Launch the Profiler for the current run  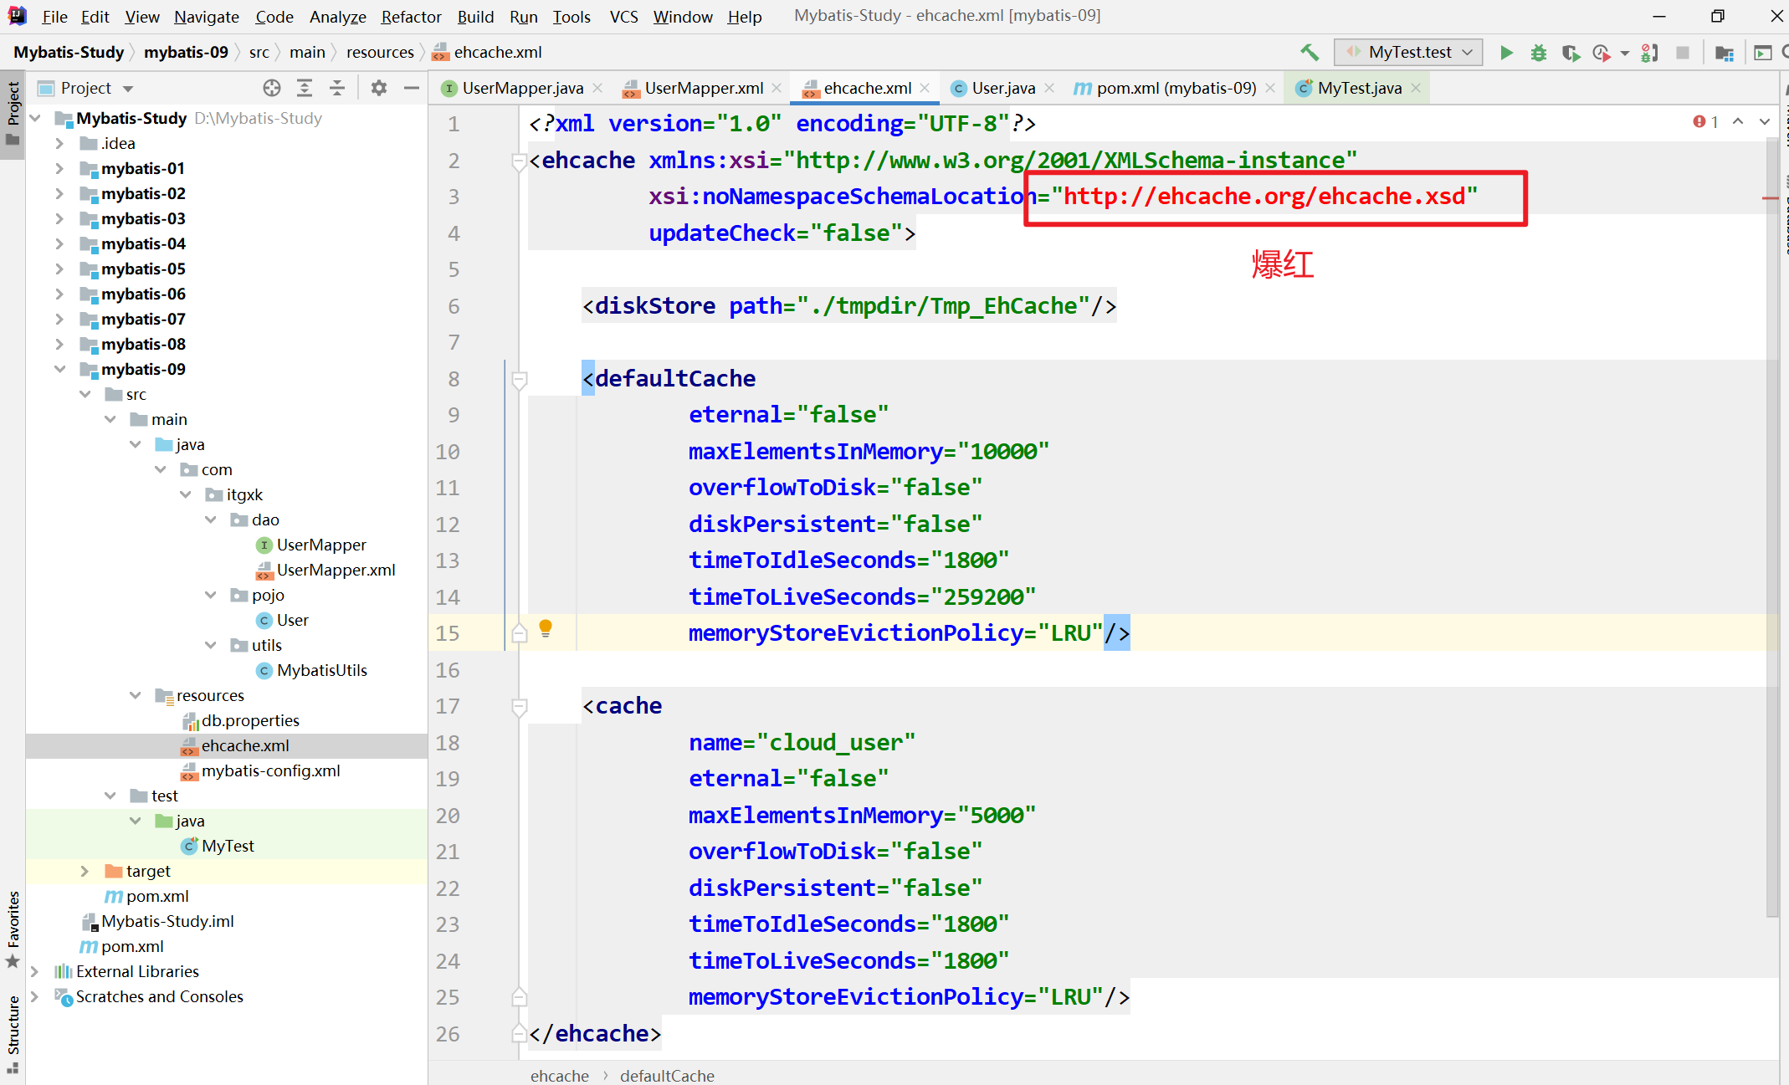pos(1602,52)
